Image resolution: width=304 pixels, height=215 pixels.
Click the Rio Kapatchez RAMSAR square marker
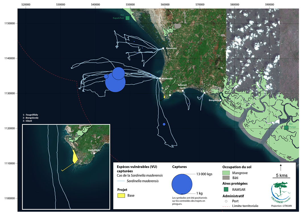127,18
